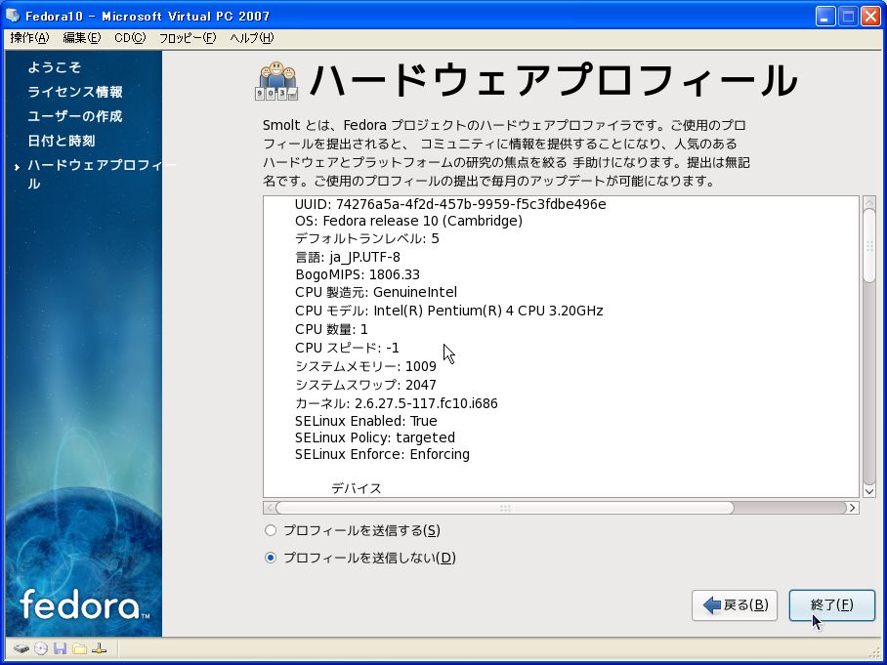Click the horizontal scrollbar left arrow

(x=270, y=508)
